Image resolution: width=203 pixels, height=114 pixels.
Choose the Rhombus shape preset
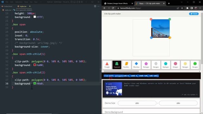point(136,65)
